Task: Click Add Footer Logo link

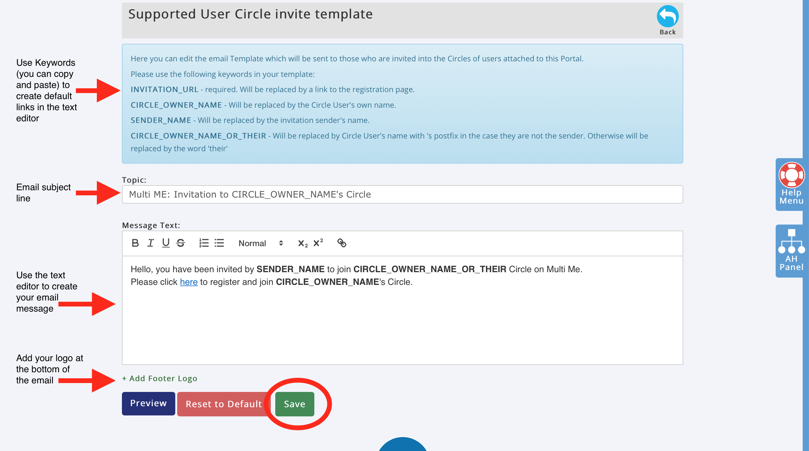Action: tap(160, 378)
